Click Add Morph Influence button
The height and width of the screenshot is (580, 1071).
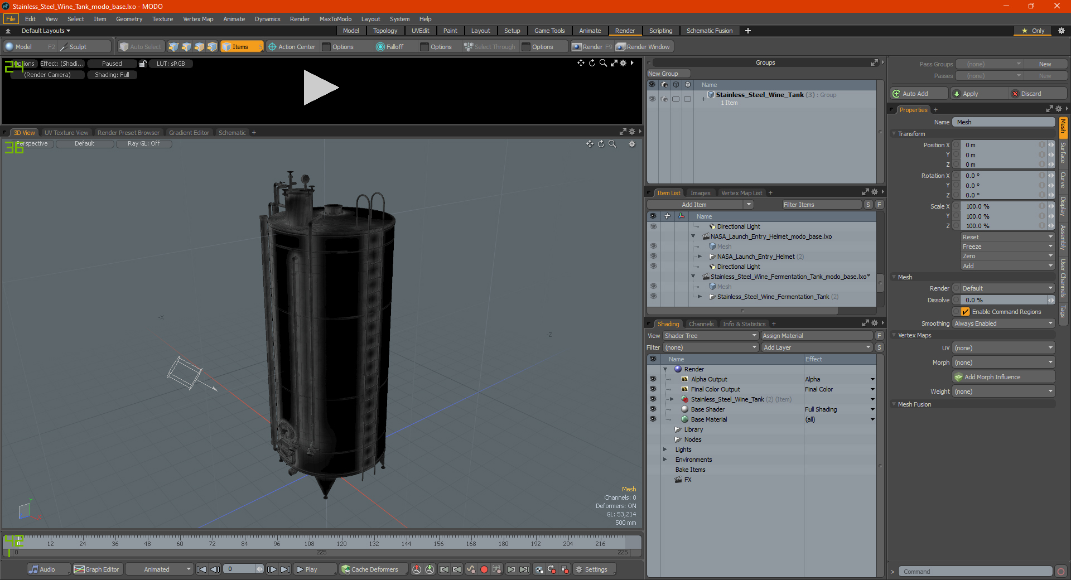coord(1004,377)
